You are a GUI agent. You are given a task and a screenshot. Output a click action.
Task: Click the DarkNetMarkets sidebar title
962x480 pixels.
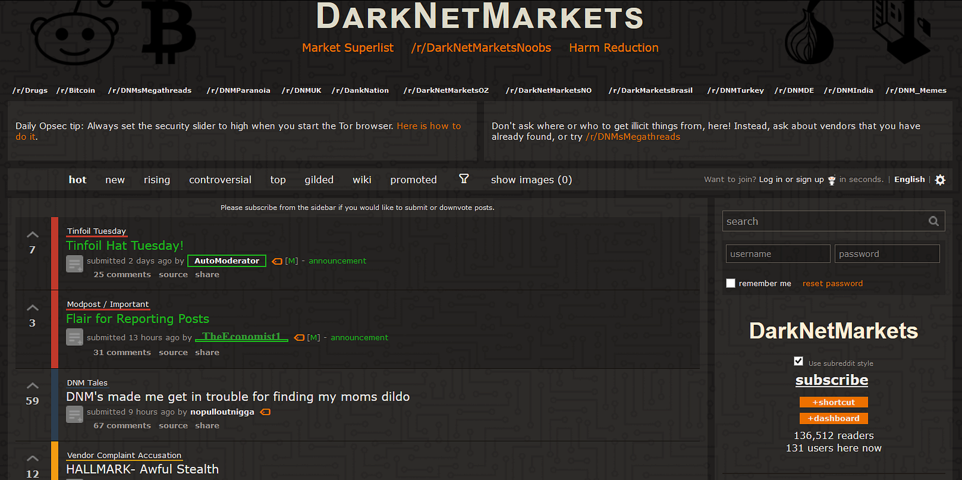[833, 331]
